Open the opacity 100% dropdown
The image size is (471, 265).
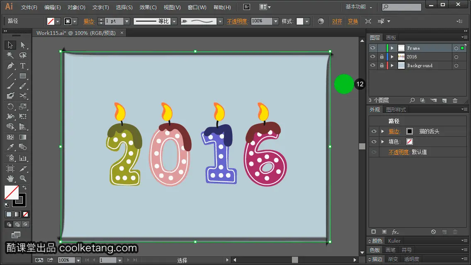point(276,21)
